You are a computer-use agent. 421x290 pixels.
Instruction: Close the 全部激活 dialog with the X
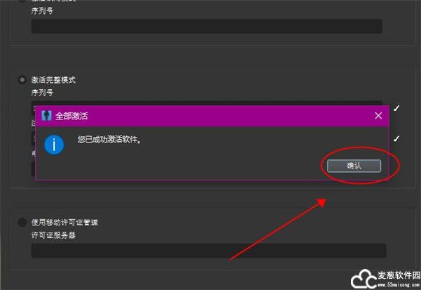[378, 116]
